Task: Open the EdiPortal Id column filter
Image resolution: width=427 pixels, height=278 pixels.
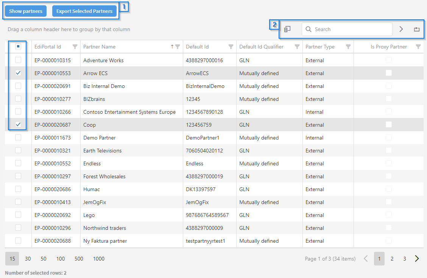Action: pyautogui.click(x=75, y=47)
